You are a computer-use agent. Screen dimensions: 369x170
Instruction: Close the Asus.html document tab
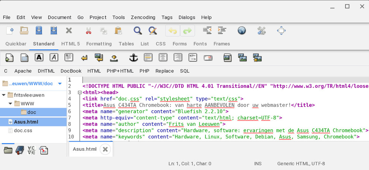click(x=105, y=149)
